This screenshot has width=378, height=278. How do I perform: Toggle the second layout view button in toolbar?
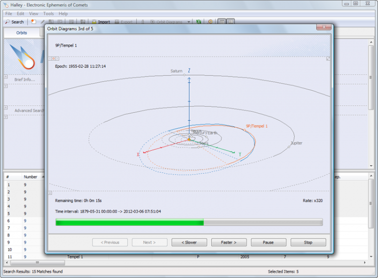[230, 22]
